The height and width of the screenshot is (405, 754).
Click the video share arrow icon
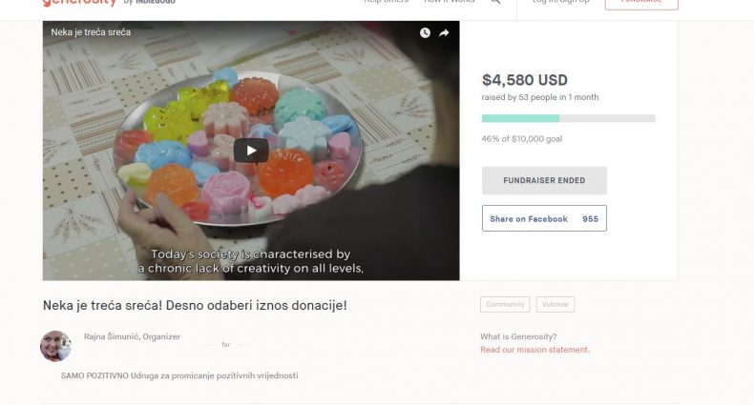pos(444,32)
